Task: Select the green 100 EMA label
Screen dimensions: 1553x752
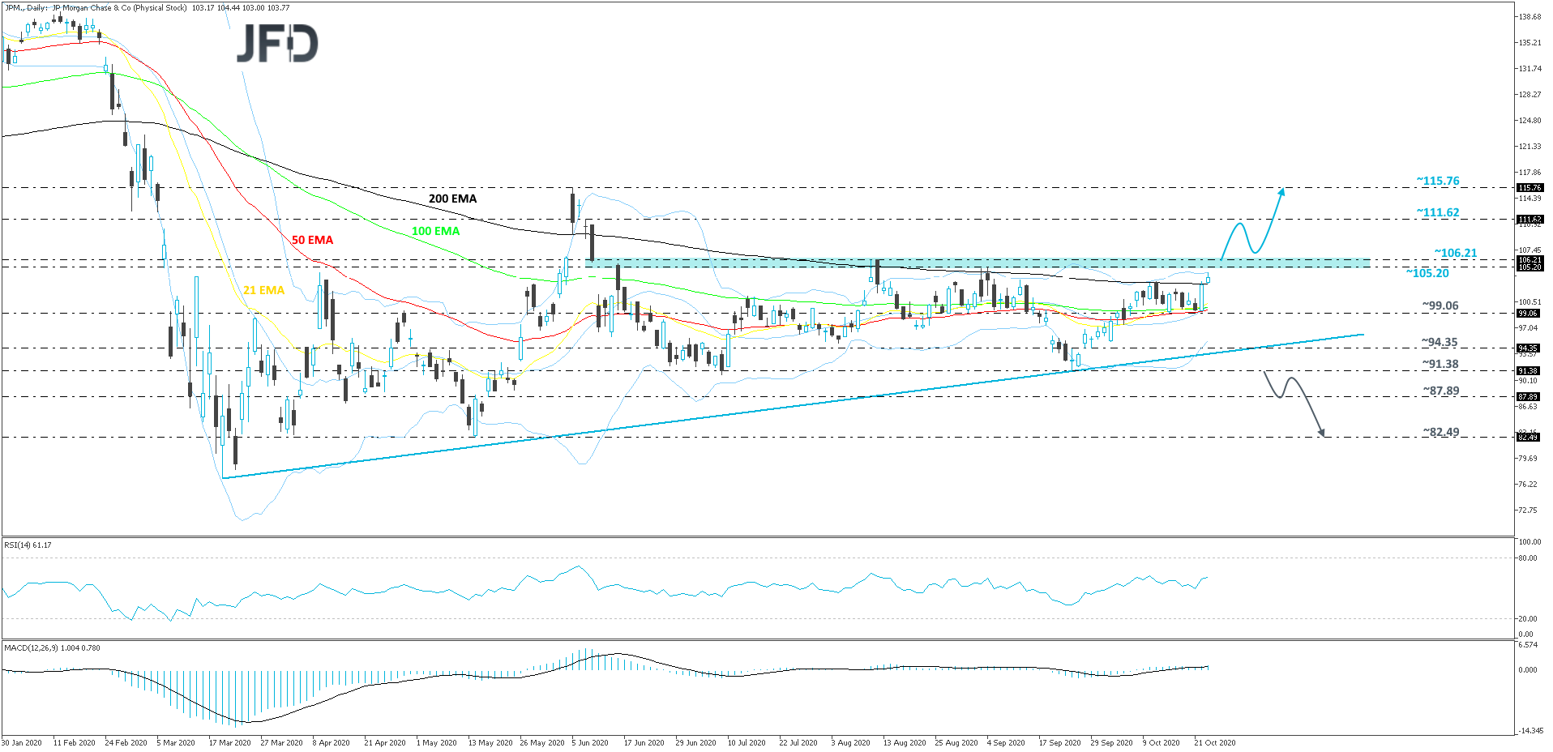Action: [435, 231]
